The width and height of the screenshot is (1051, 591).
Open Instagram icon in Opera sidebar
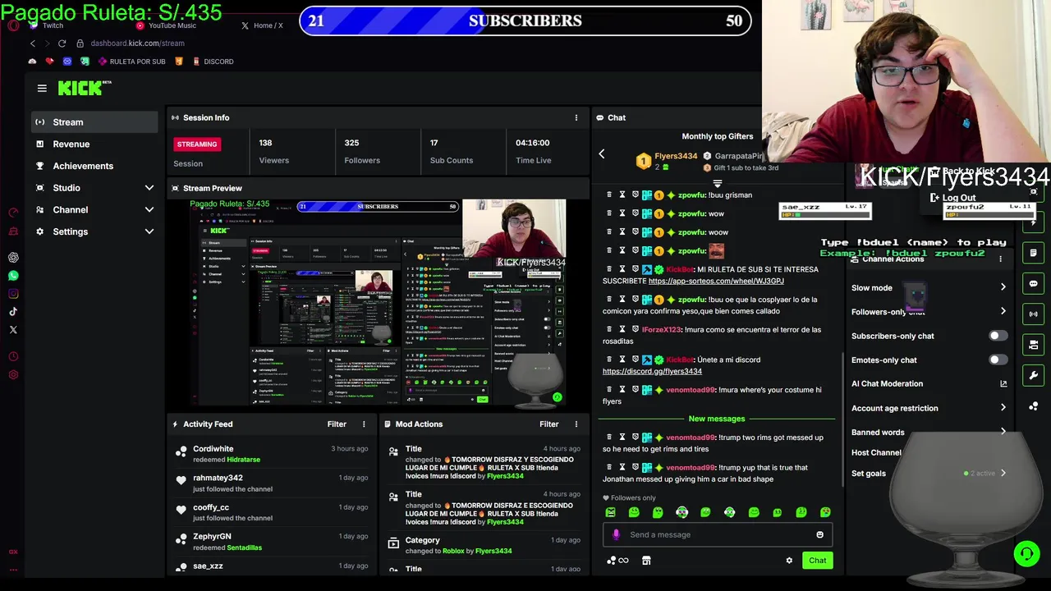click(x=13, y=294)
